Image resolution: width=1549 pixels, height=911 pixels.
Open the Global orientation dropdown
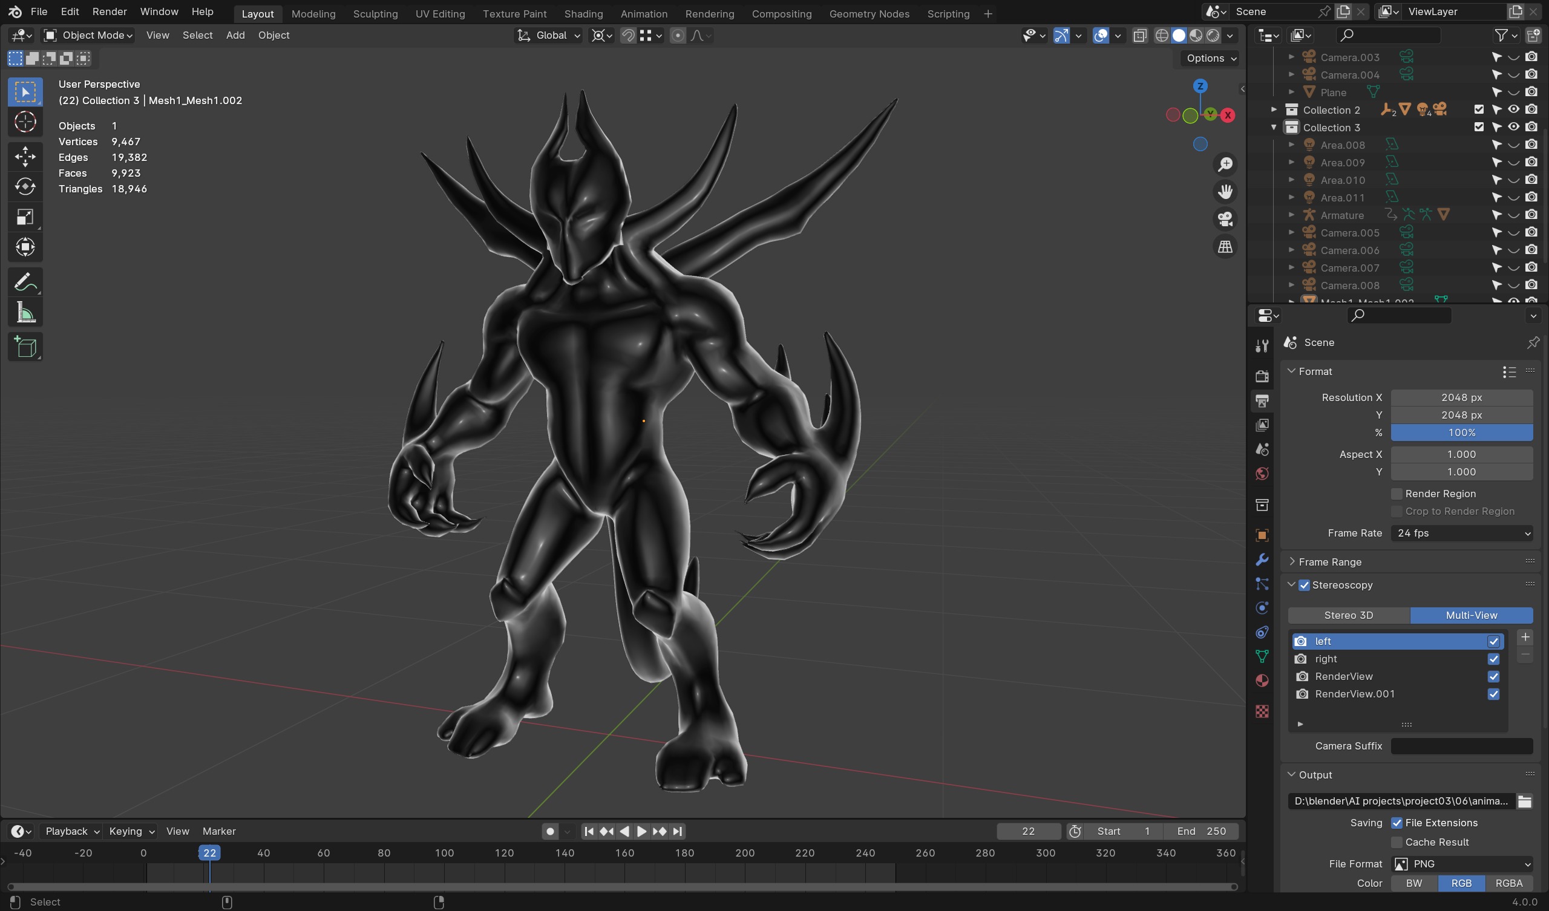[549, 36]
